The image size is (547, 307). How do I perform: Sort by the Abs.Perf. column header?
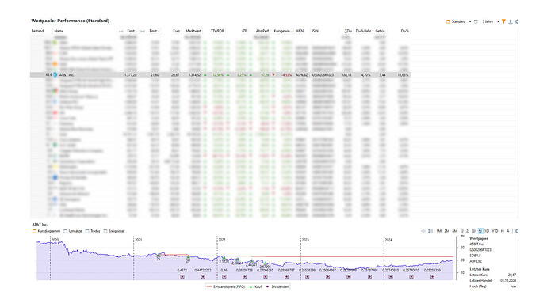click(262, 31)
